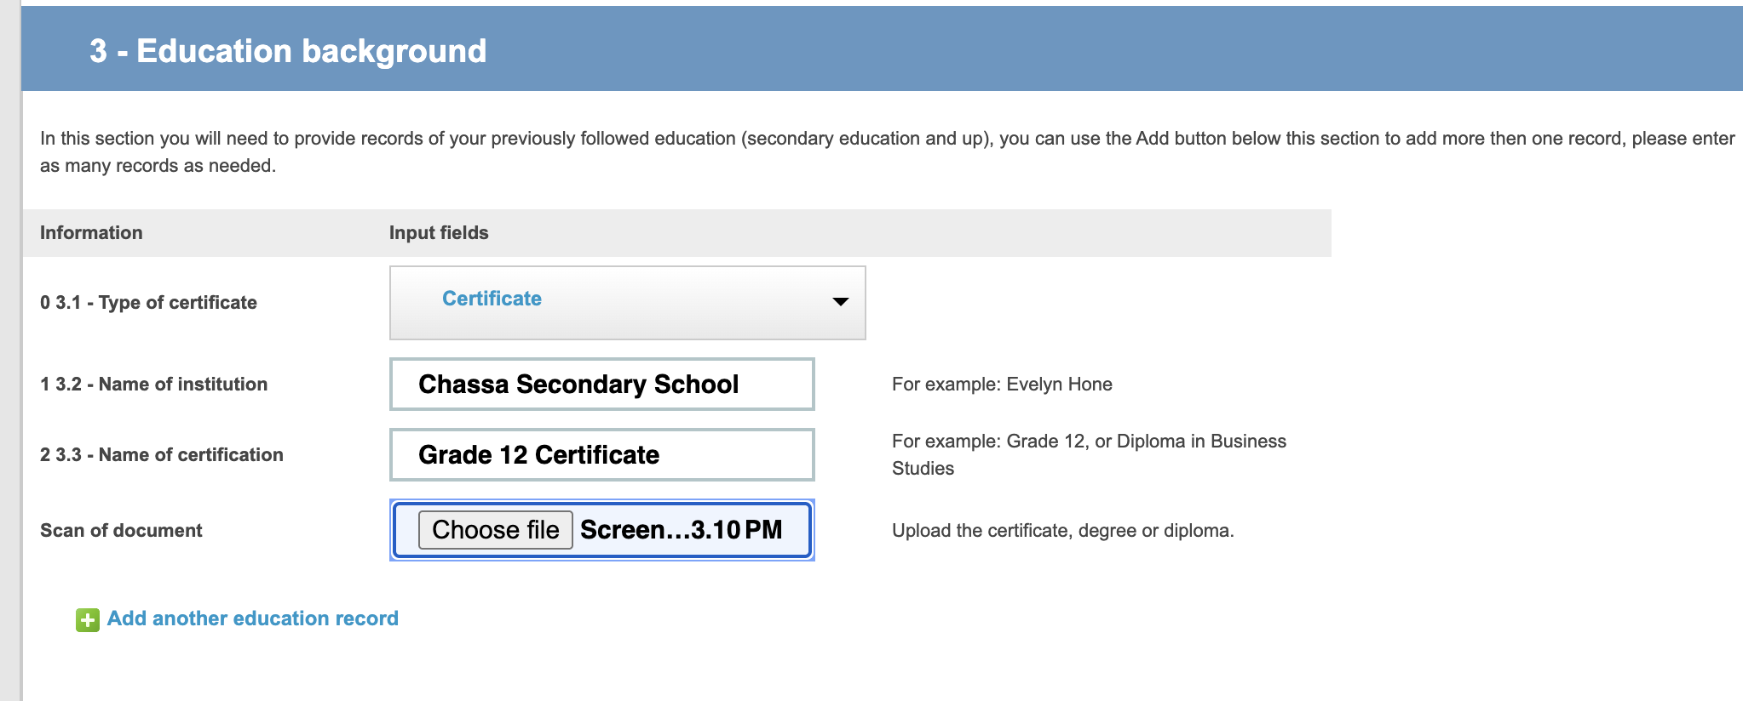
Task: Click the introductory paragraph about education records
Action: coord(886,151)
